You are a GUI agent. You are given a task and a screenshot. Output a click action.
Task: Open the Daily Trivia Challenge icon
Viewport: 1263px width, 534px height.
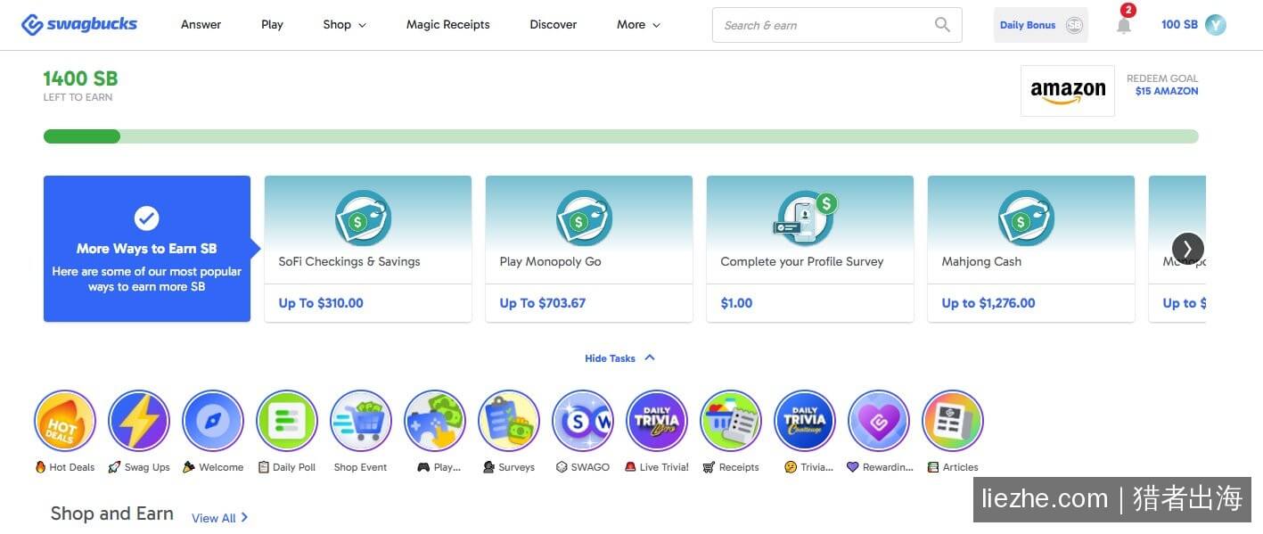click(x=805, y=421)
